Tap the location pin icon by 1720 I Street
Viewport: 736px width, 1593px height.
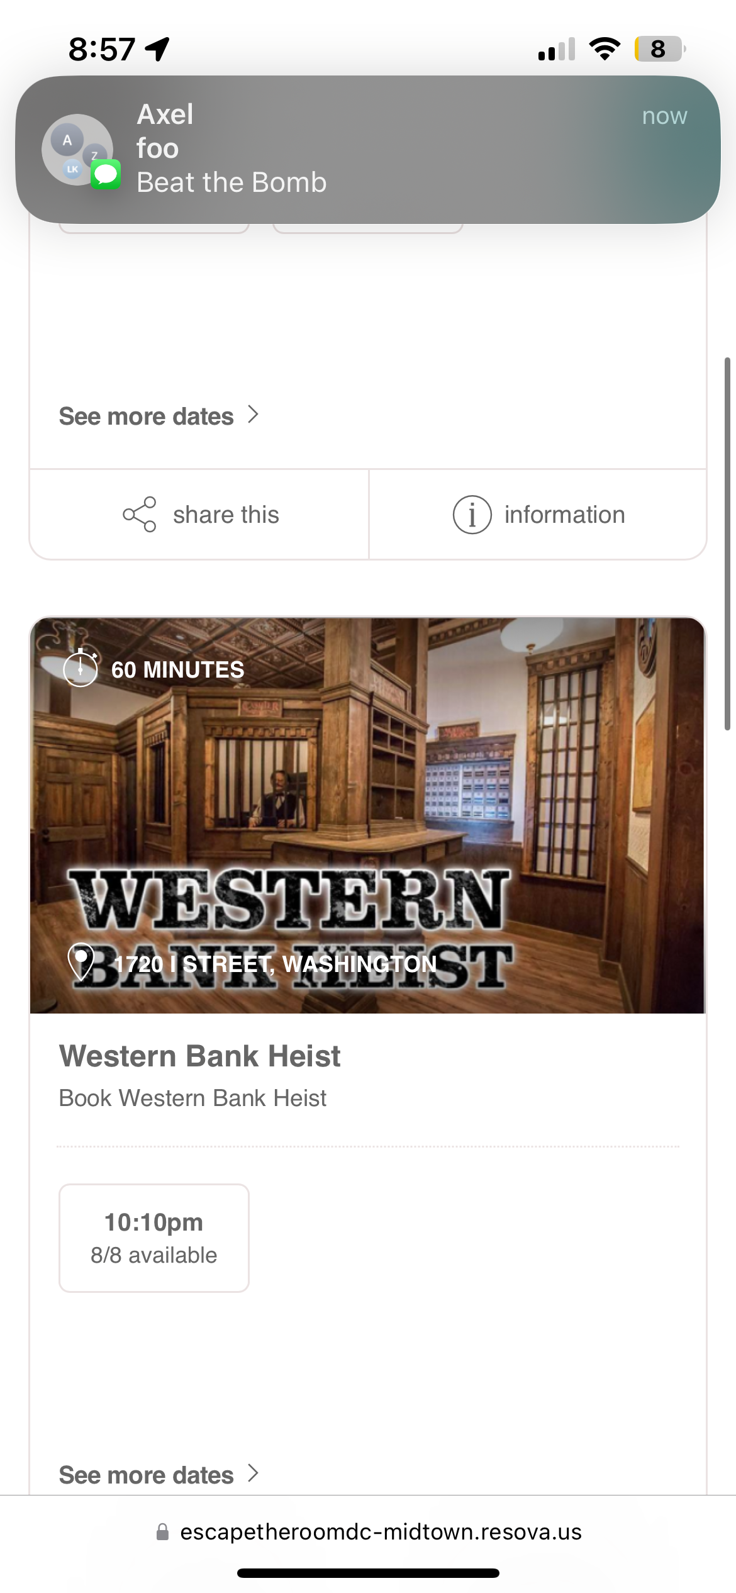[x=81, y=962]
